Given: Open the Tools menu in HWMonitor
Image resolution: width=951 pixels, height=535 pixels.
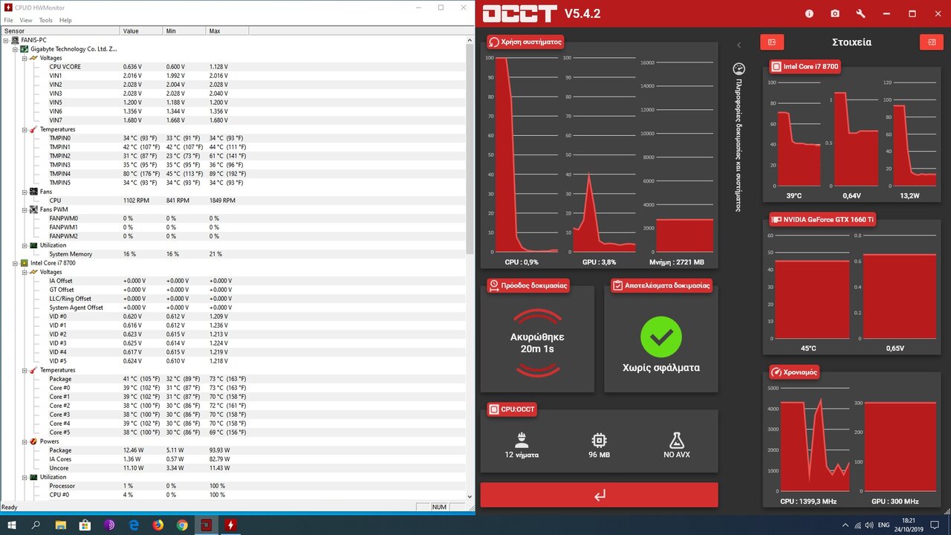Looking at the screenshot, I should pos(46,20).
